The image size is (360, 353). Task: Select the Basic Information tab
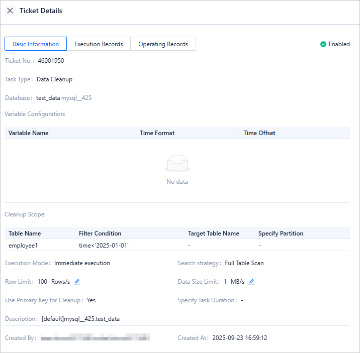tap(36, 44)
